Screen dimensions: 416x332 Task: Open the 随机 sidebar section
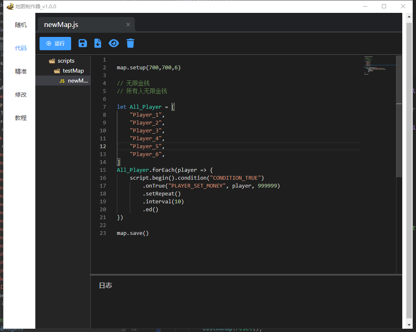click(21, 25)
